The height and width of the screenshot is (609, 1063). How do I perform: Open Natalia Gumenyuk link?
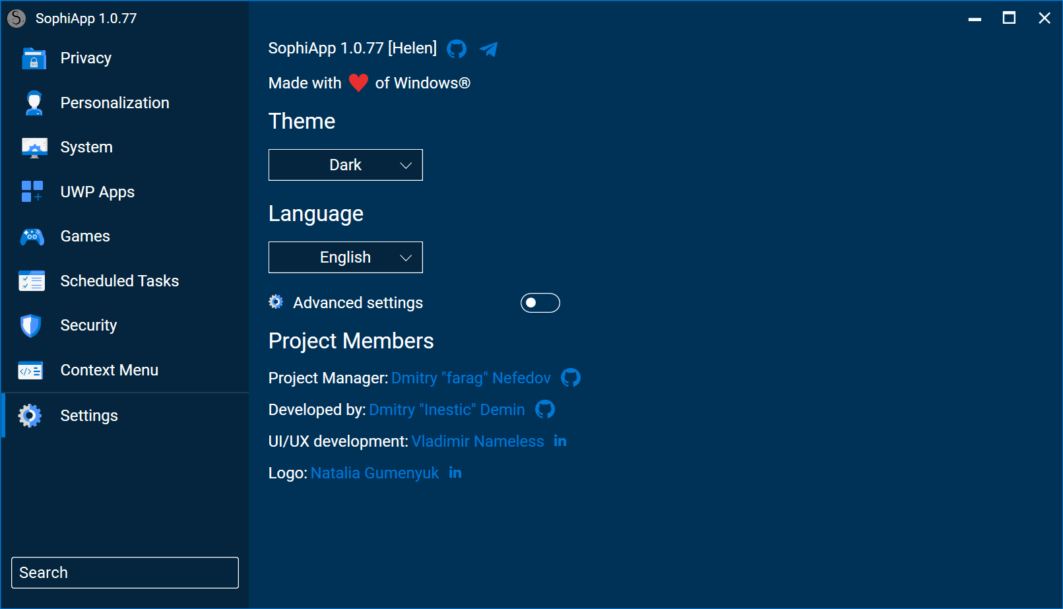coord(375,473)
